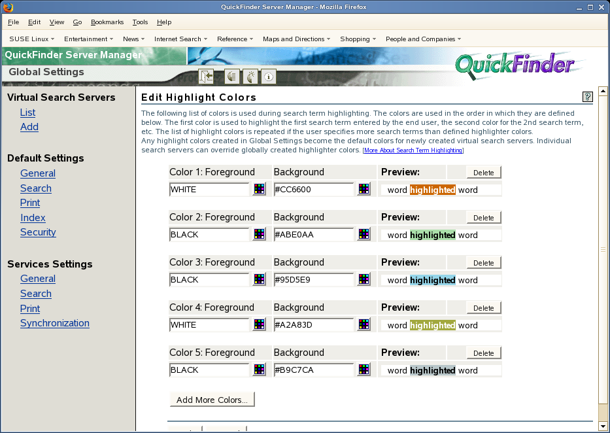Viewport: 610px width, 433px height.
Task: Expand the Internet Search bookmarks dropdown
Action: (181, 39)
